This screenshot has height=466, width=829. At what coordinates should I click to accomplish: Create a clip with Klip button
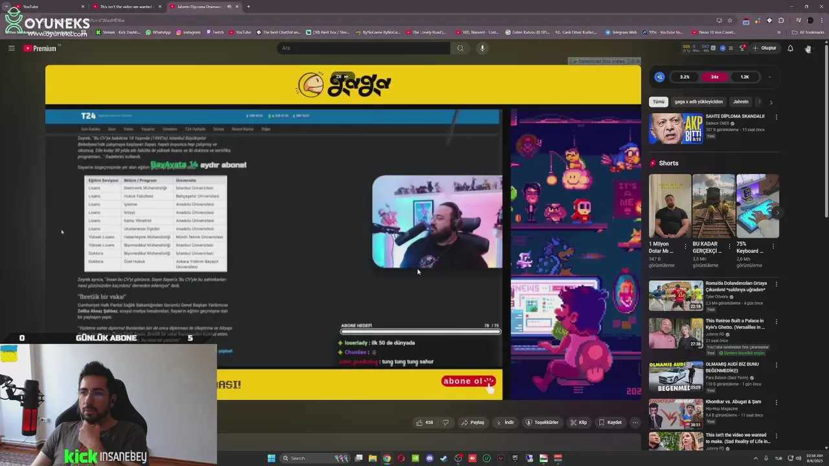[578, 423]
